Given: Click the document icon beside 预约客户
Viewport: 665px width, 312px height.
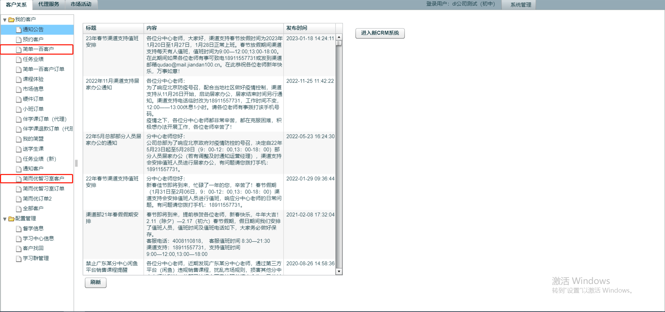Looking at the screenshot, I should coord(19,40).
